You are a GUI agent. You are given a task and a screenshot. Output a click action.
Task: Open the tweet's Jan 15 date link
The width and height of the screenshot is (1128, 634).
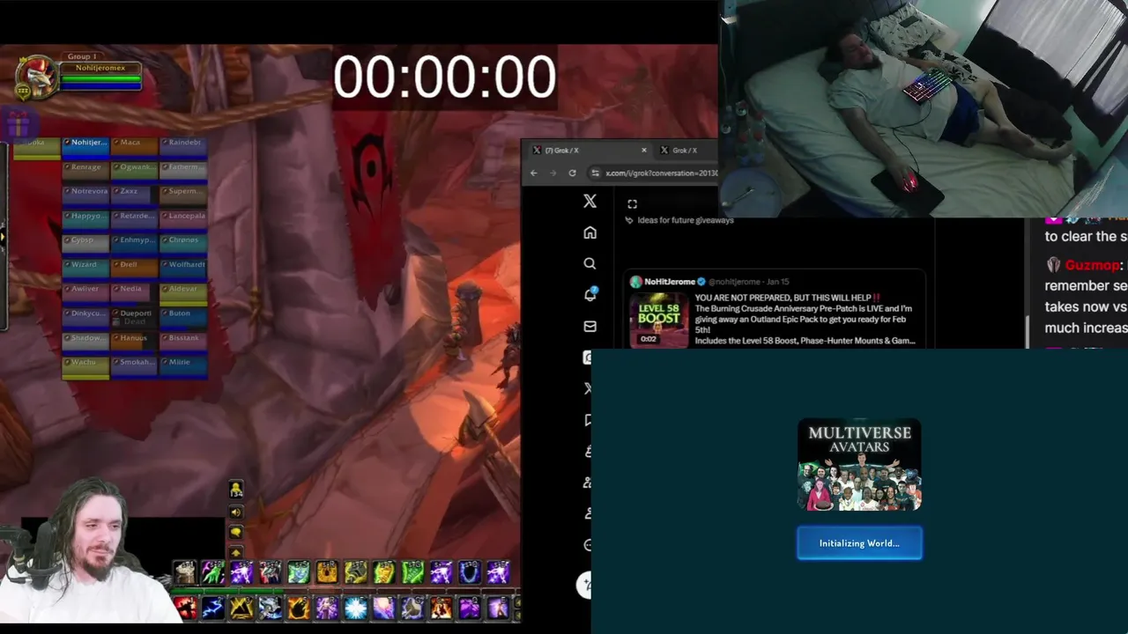click(x=778, y=282)
